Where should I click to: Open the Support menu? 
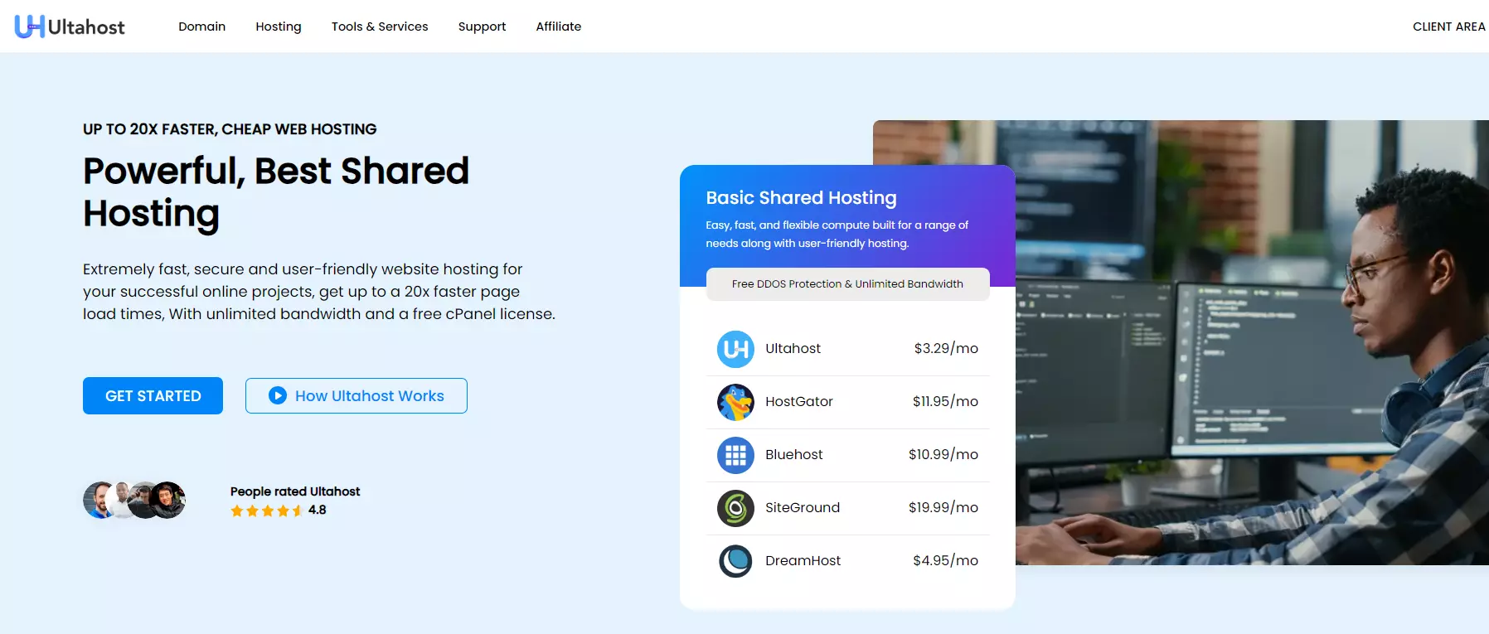(482, 27)
